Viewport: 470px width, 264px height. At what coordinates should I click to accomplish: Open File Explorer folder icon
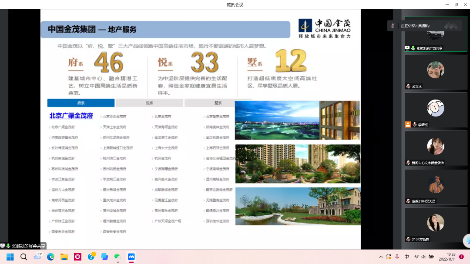pos(64,257)
